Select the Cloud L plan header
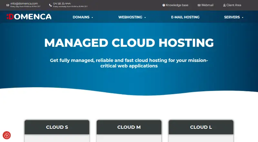258x142 pixels. 201,127
